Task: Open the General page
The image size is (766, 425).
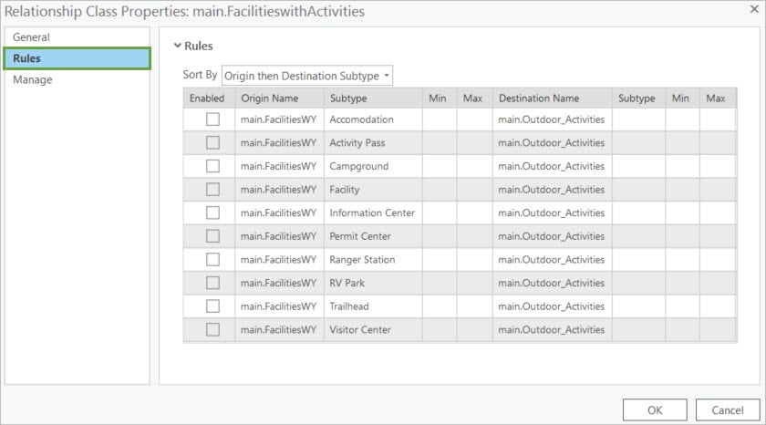Action: pyautogui.click(x=78, y=37)
